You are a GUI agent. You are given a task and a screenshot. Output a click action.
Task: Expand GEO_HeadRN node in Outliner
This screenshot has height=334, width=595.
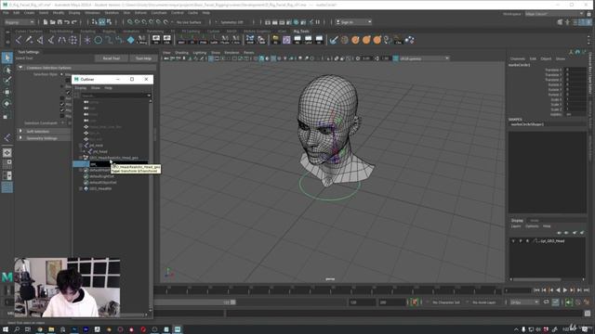point(81,188)
